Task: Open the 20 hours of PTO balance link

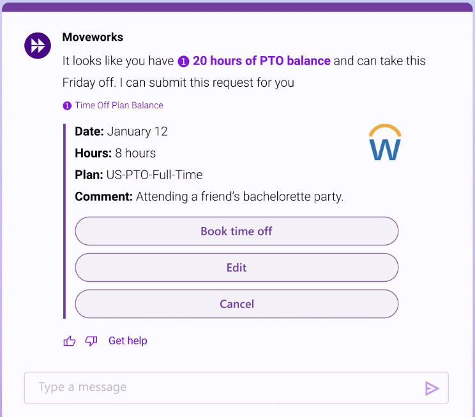Action: point(261,61)
